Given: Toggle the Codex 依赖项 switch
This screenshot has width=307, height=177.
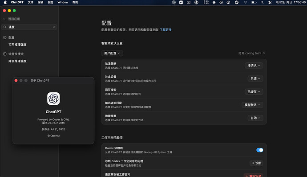Looking at the screenshot, I should coord(260,150).
